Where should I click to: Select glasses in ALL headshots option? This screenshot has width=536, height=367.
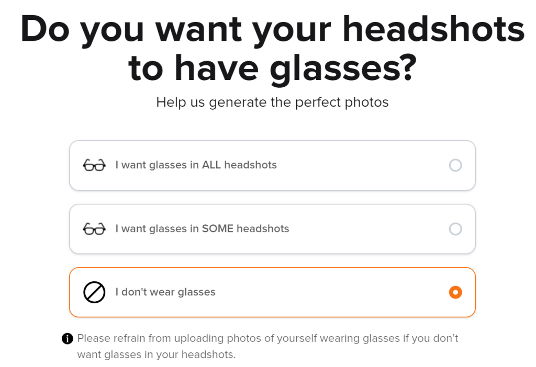[x=272, y=165]
